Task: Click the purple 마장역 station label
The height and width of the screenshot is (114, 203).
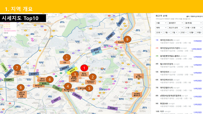Action: pos(56,100)
